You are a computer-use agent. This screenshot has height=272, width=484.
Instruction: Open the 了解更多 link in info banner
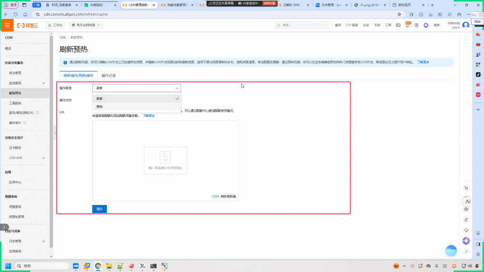pos(423,62)
